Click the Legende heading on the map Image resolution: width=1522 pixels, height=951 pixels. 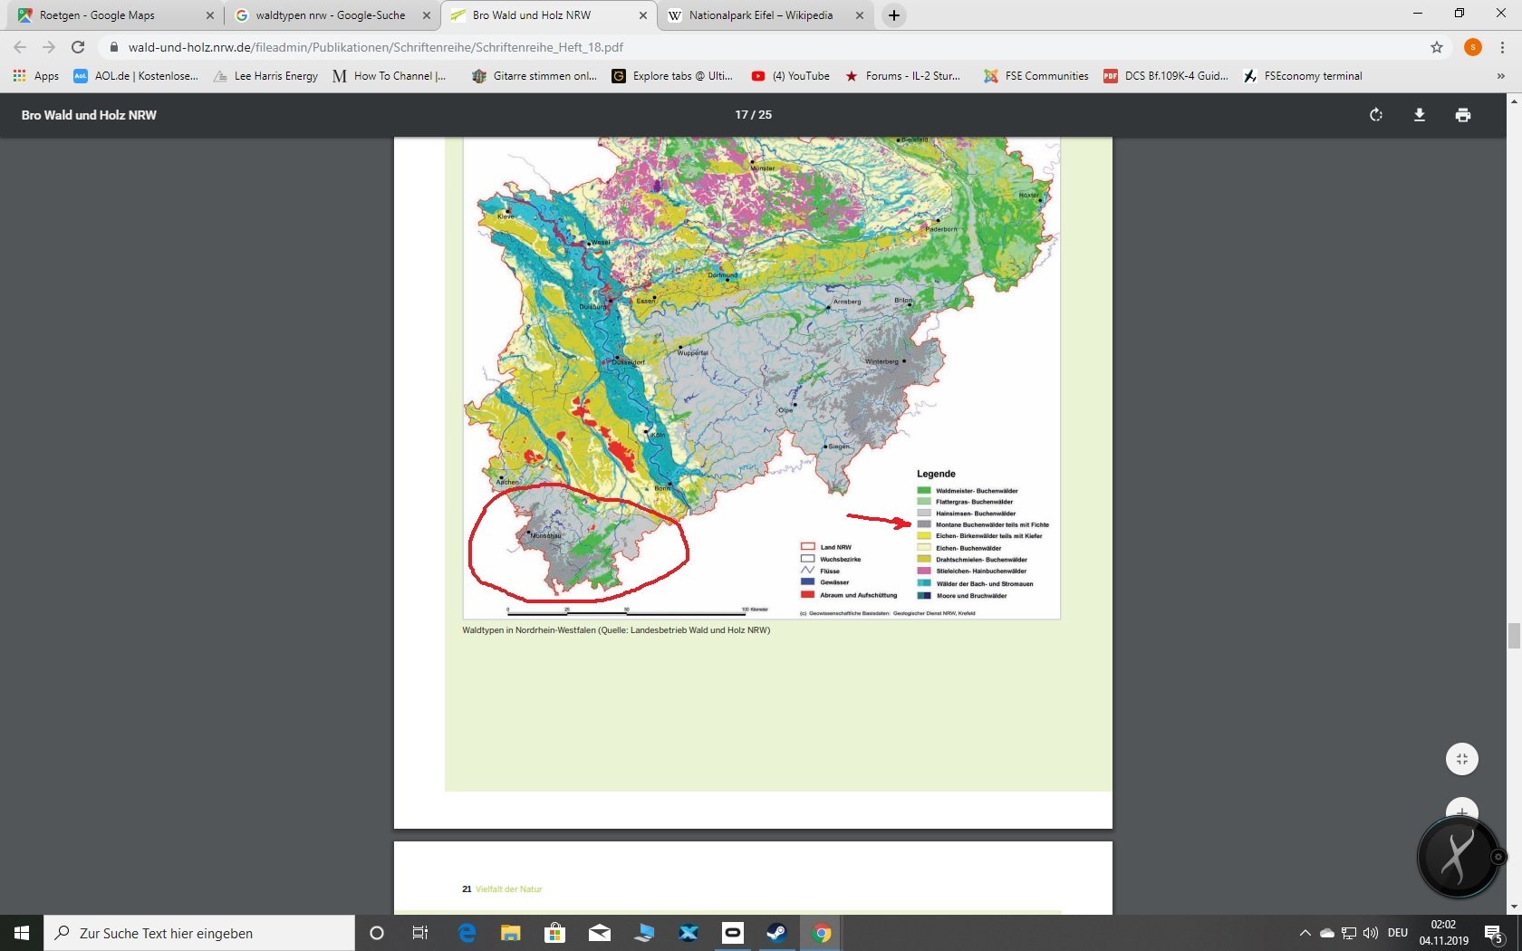(936, 474)
